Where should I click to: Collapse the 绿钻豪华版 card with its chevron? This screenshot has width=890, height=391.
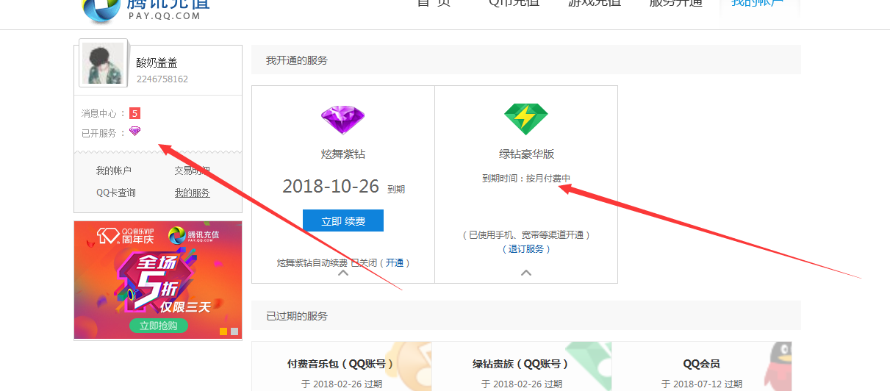[x=526, y=273]
